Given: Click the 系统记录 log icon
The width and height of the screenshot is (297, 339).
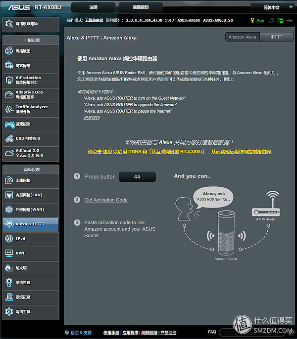Looking at the screenshot, I should [9, 297].
